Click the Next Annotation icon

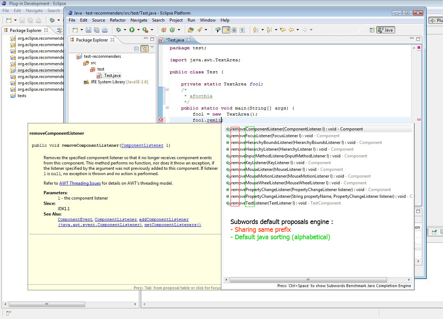255,30
